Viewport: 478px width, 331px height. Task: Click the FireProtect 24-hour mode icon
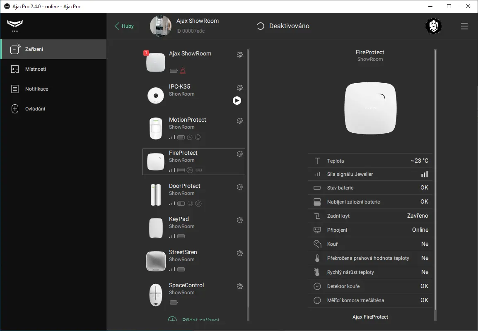190,170
